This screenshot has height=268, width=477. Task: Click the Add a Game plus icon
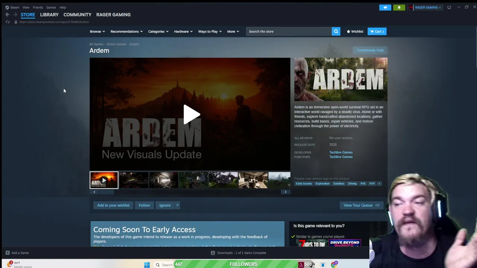click(x=7, y=253)
